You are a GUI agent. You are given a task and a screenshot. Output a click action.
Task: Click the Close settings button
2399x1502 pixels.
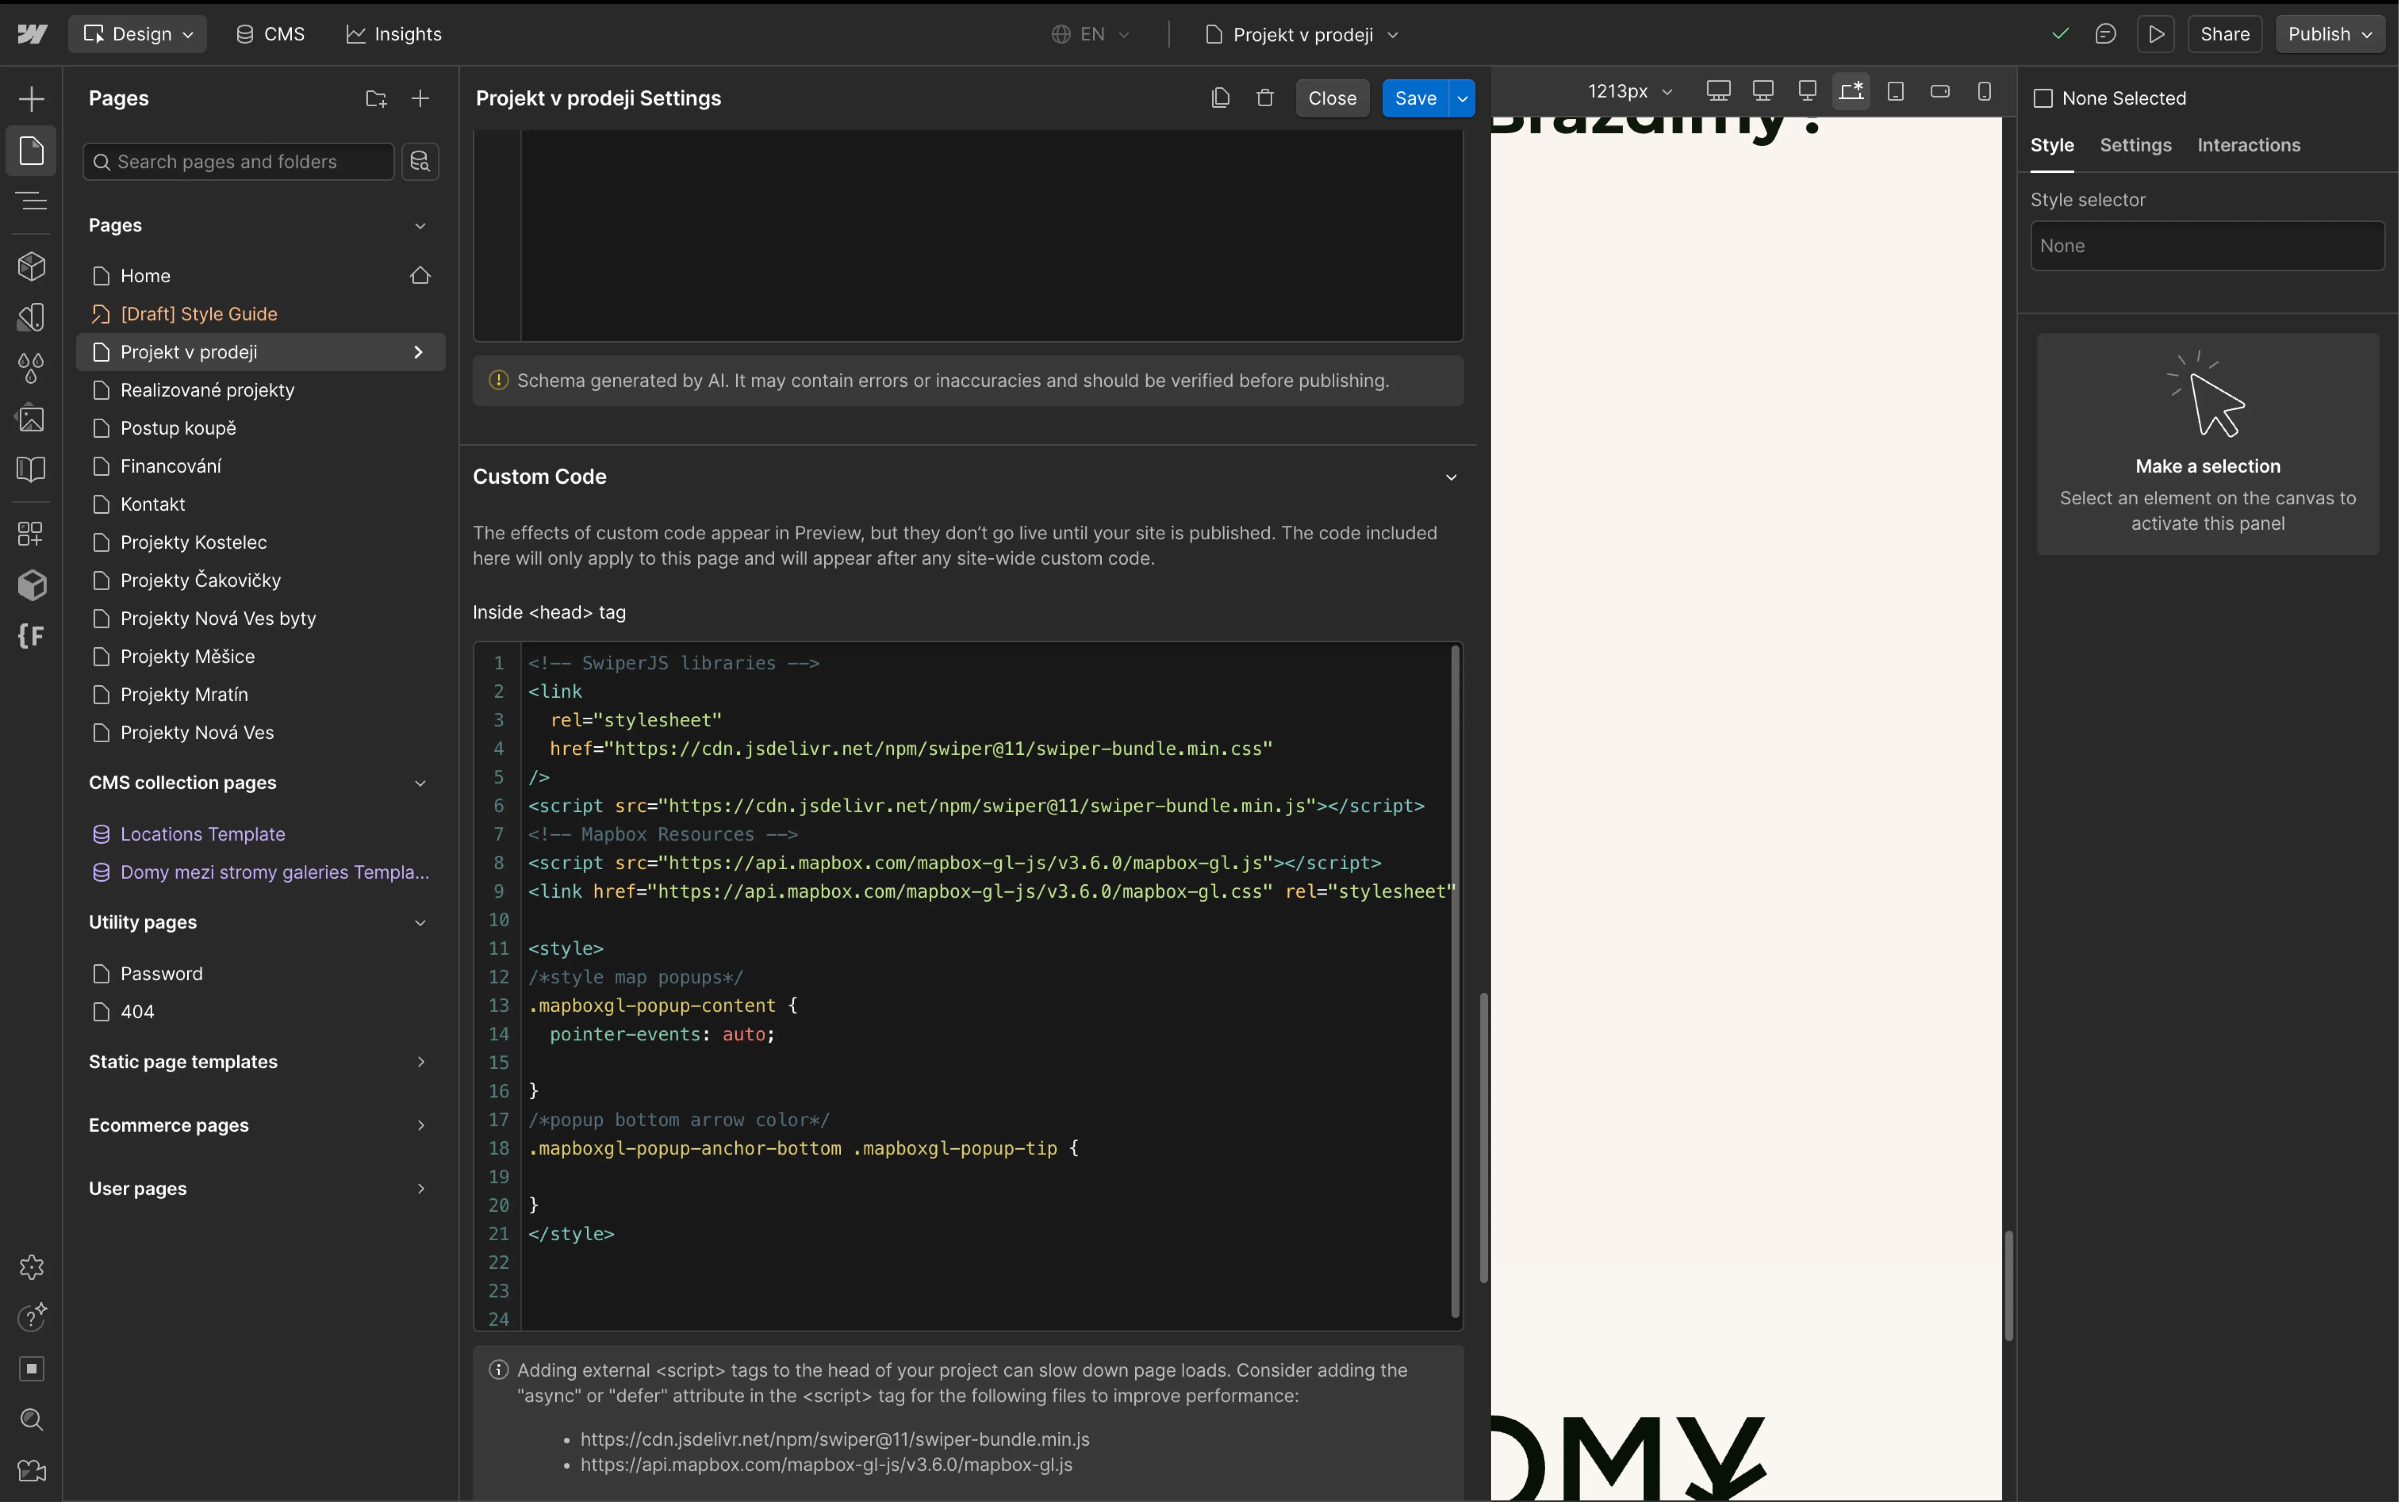tap(1331, 98)
